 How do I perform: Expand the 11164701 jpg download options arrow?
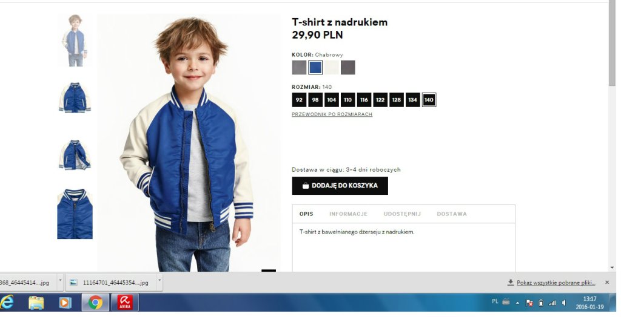159,280
